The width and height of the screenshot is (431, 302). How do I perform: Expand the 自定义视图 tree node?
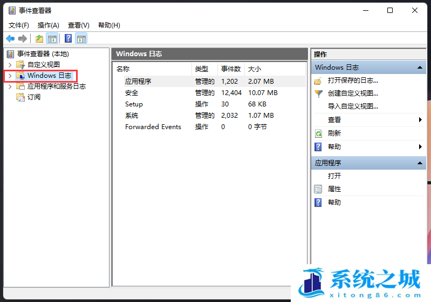[10, 65]
